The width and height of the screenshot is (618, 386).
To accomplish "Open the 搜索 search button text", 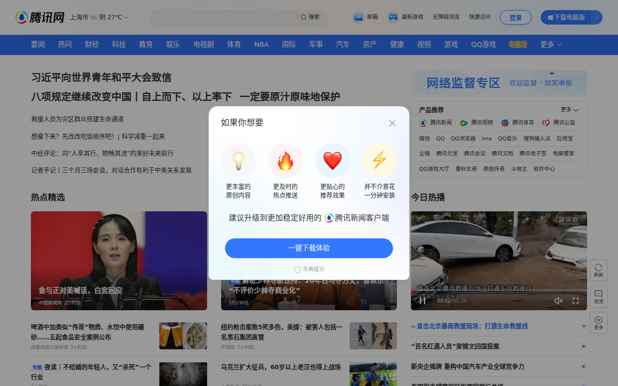I will (x=314, y=17).
